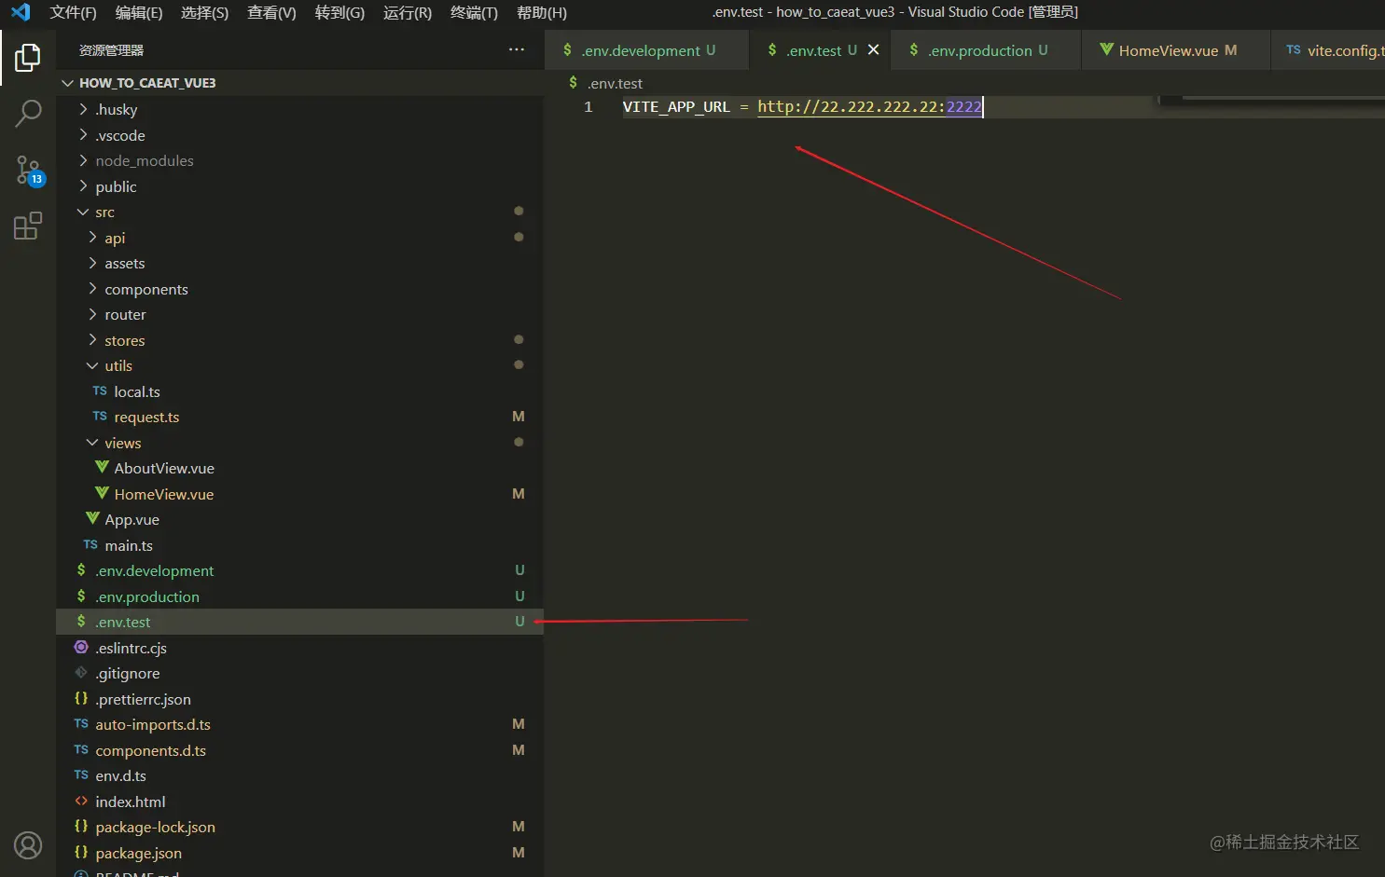Expand the stores folder
This screenshot has height=877, width=1385.
pos(300,340)
